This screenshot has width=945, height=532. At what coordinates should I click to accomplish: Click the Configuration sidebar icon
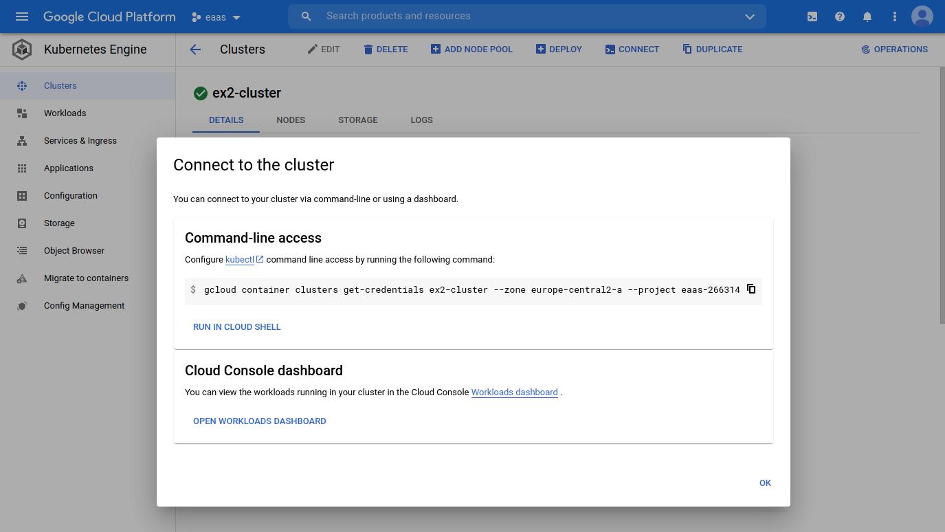22,196
